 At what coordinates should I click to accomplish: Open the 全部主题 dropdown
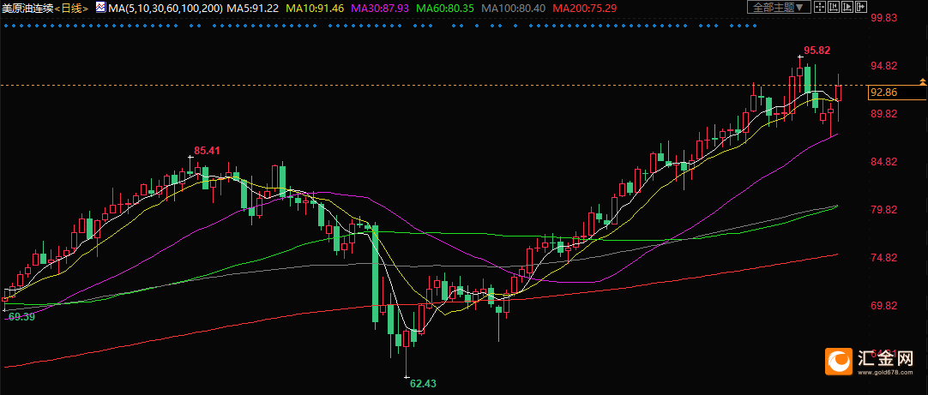click(x=779, y=7)
